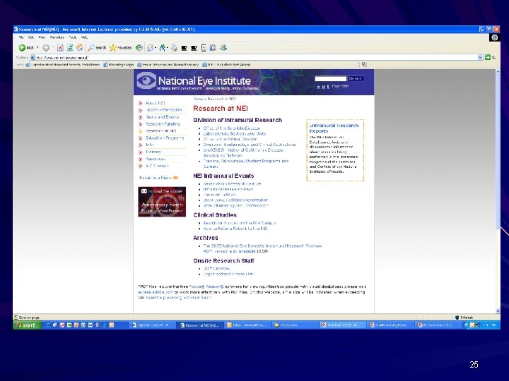Click the NEI site Search button
The width and height of the screenshot is (509, 381).
(x=356, y=78)
